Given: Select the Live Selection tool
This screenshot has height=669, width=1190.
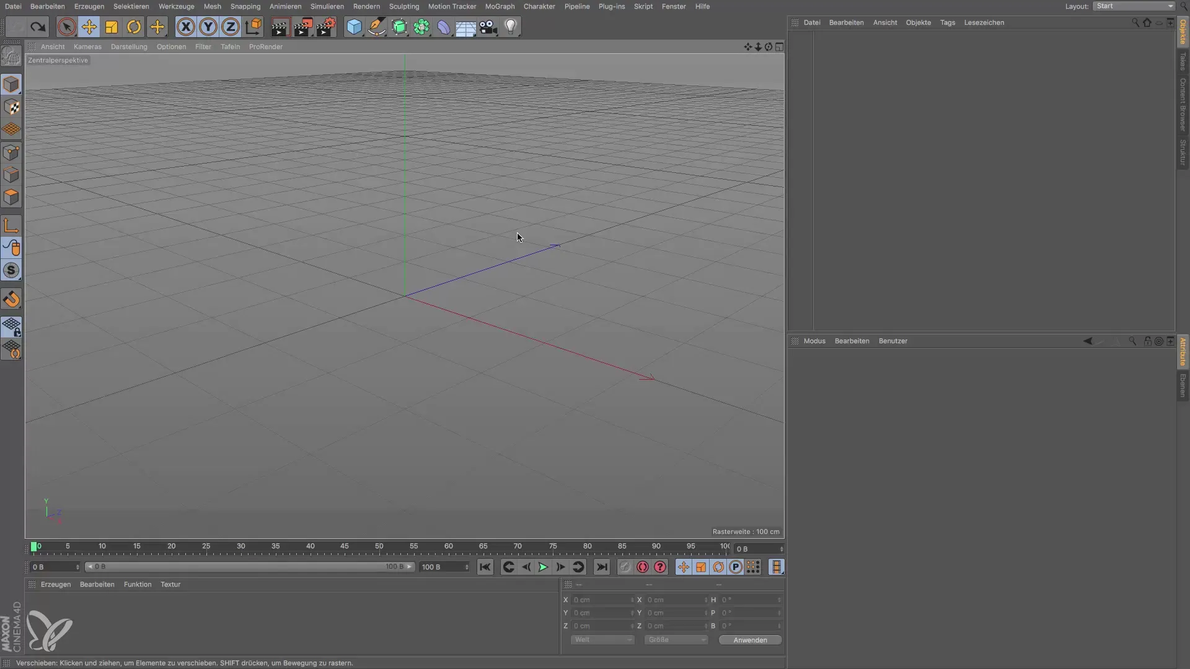Looking at the screenshot, I should (x=67, y=27).
